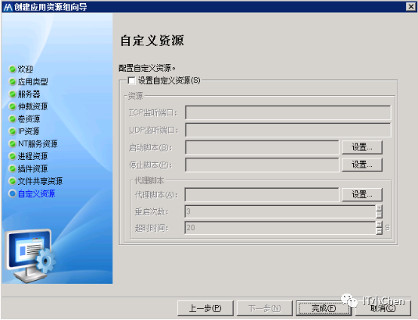Click the green bullet icon beside 欢迎
418x320 pixels.
pyautogui.click(x=12, y=69)
